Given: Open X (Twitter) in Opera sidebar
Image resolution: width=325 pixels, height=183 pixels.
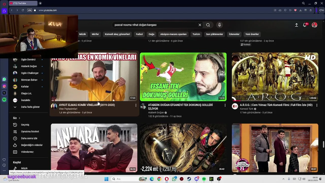Looking at the screenshot, I should click(x=4, y=93).
